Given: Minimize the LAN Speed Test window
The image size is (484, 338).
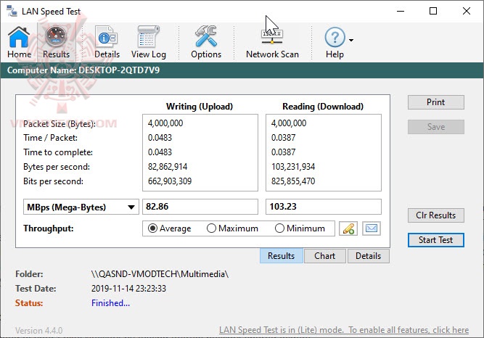Looking at the screenshot, I should point(401,11).
